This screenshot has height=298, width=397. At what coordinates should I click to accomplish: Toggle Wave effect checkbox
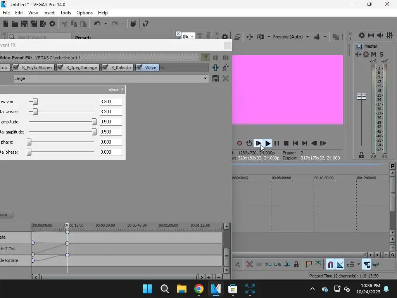139,68
